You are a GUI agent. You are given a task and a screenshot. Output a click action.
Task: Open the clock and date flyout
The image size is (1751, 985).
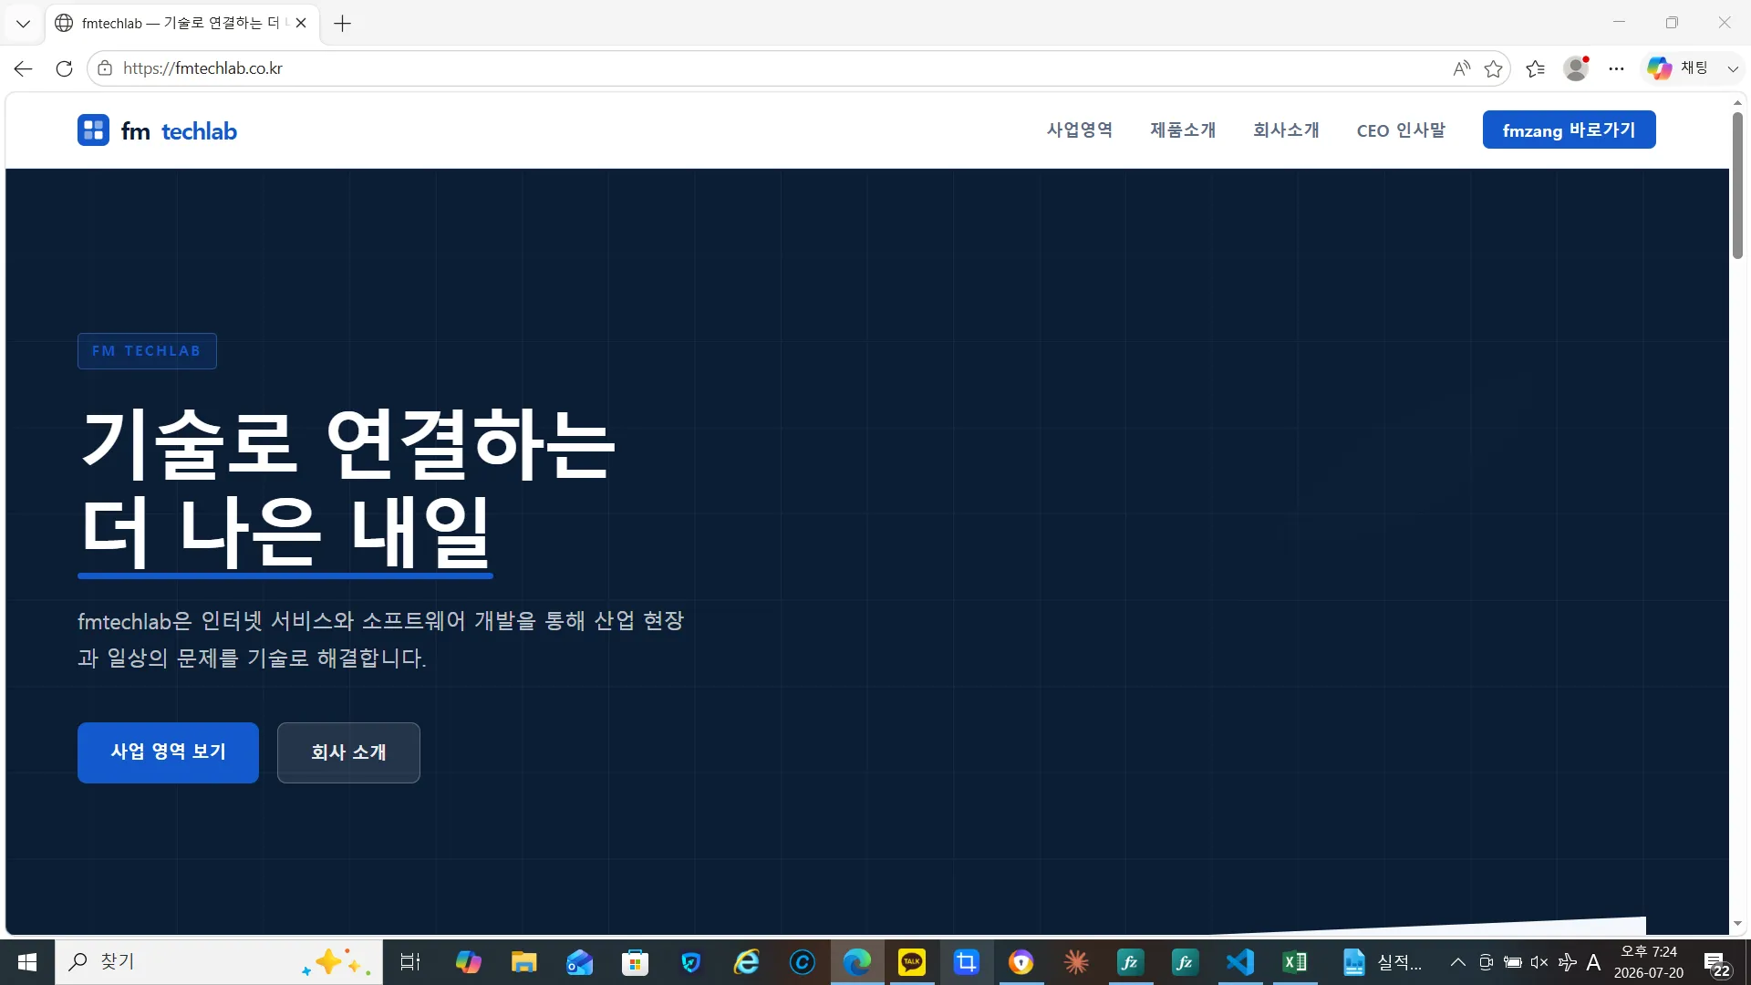coord(1649,962)
